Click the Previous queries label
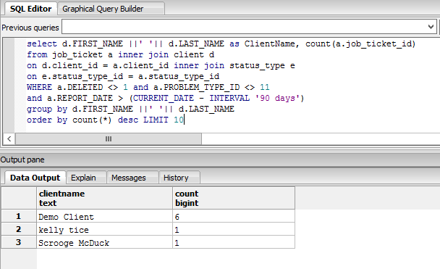The image size is (440, 269). point(30,28)
